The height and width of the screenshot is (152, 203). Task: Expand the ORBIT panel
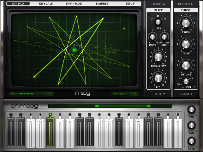pos(159,4)
